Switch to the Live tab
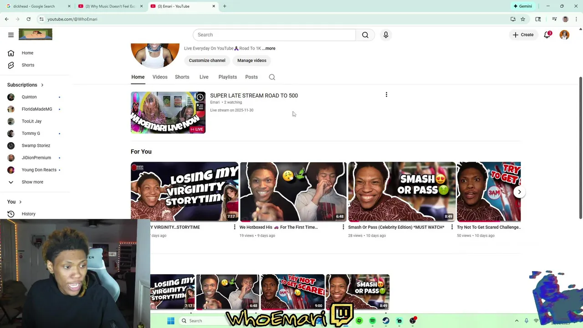This screenshot has height=328, width=583. [x=204, y=77]
